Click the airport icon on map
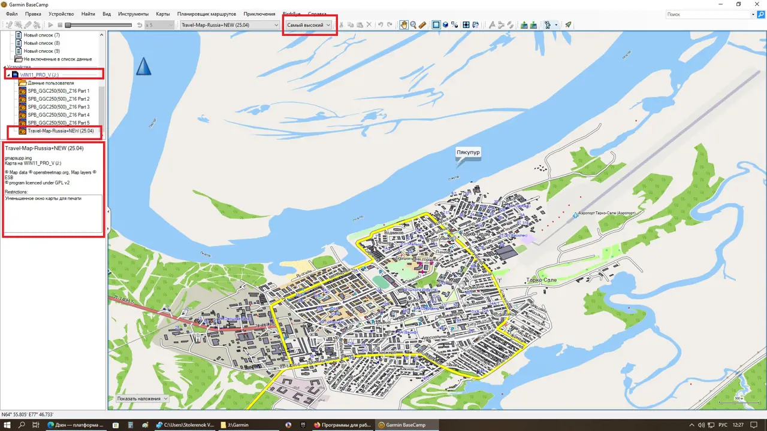This screenshot has height=431, width=767. (575, 214)
